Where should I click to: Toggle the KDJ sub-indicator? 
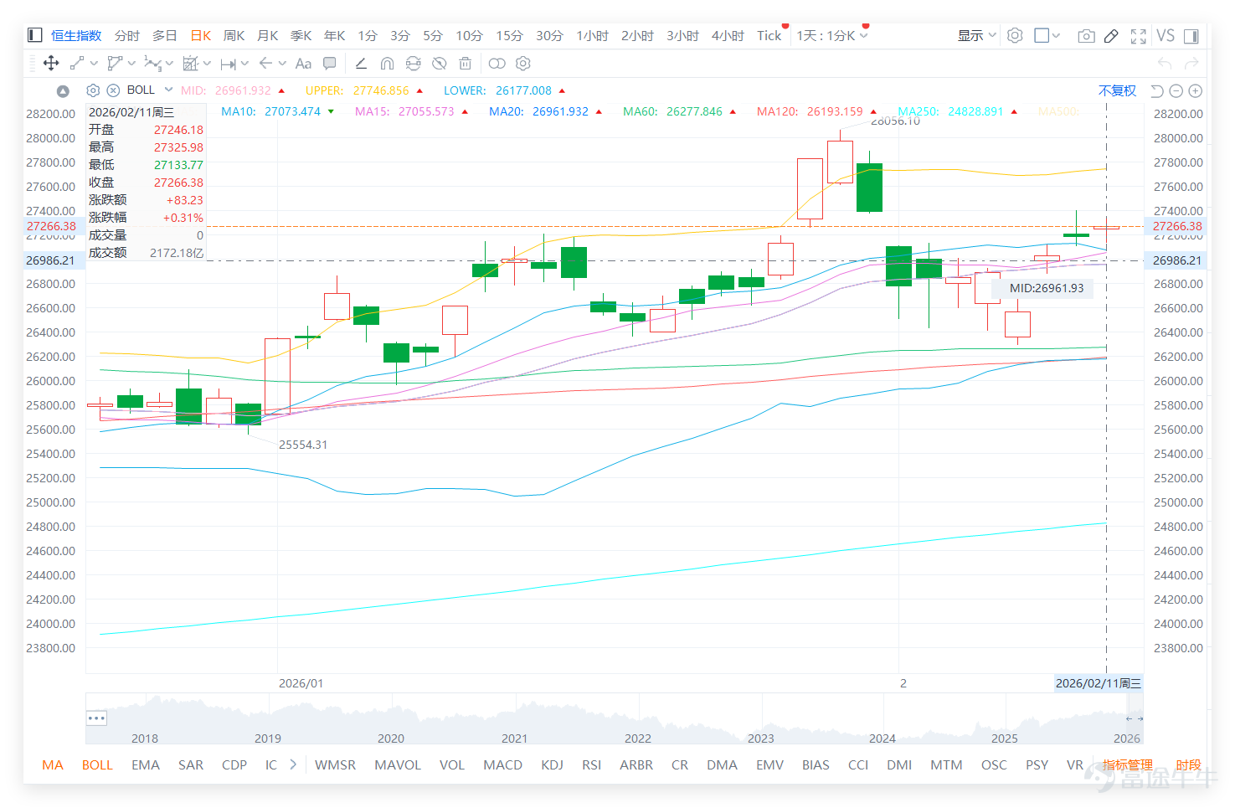coord(552,764)
